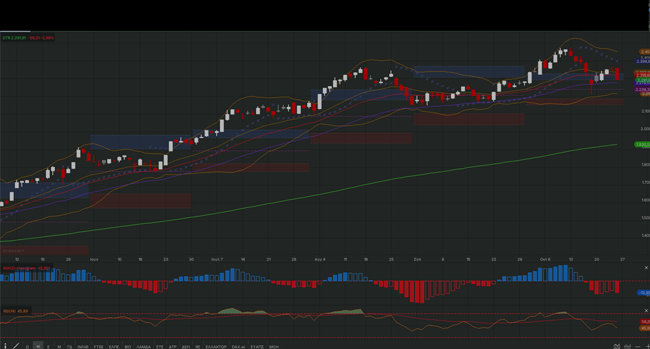This screenshot has width=650, height=349.
Task: Switch to the FTSE symbol tab
Action: (99, 346)
